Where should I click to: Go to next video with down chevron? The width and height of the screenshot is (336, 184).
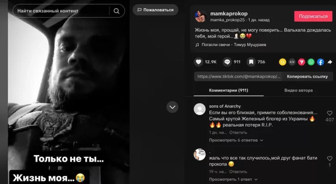(172, 107)
